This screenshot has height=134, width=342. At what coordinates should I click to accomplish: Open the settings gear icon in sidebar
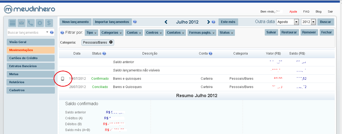(x=40, y=23)
